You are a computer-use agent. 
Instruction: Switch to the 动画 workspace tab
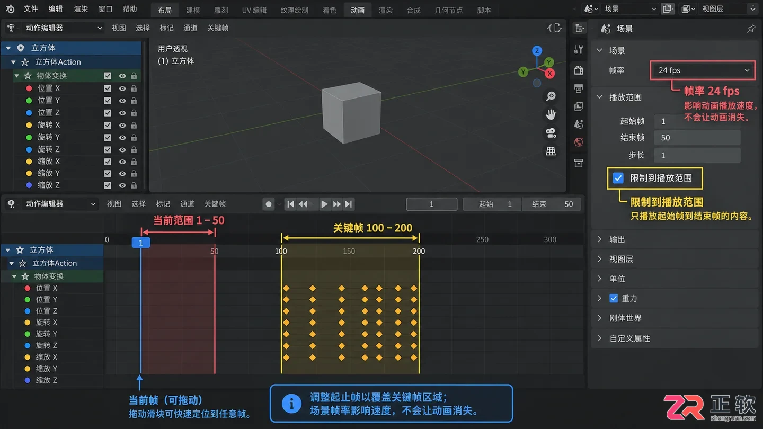358,10
